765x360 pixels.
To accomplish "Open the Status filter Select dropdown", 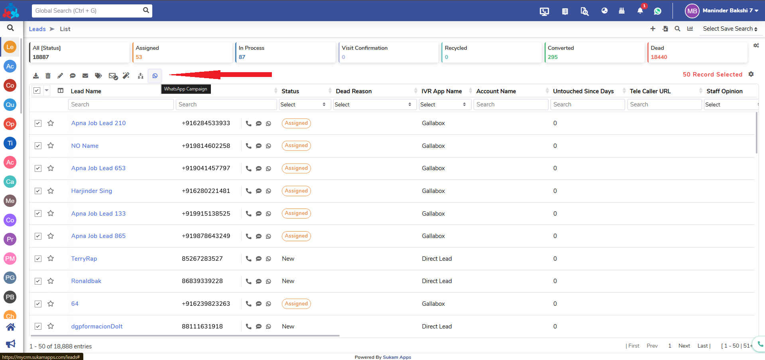I will (304, 104).
